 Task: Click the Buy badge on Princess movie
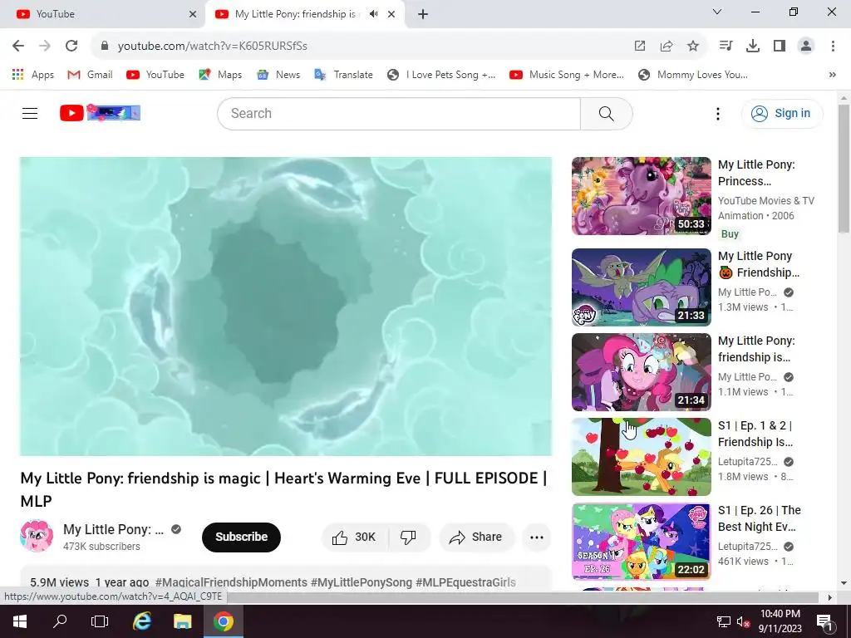coord(730,233)
